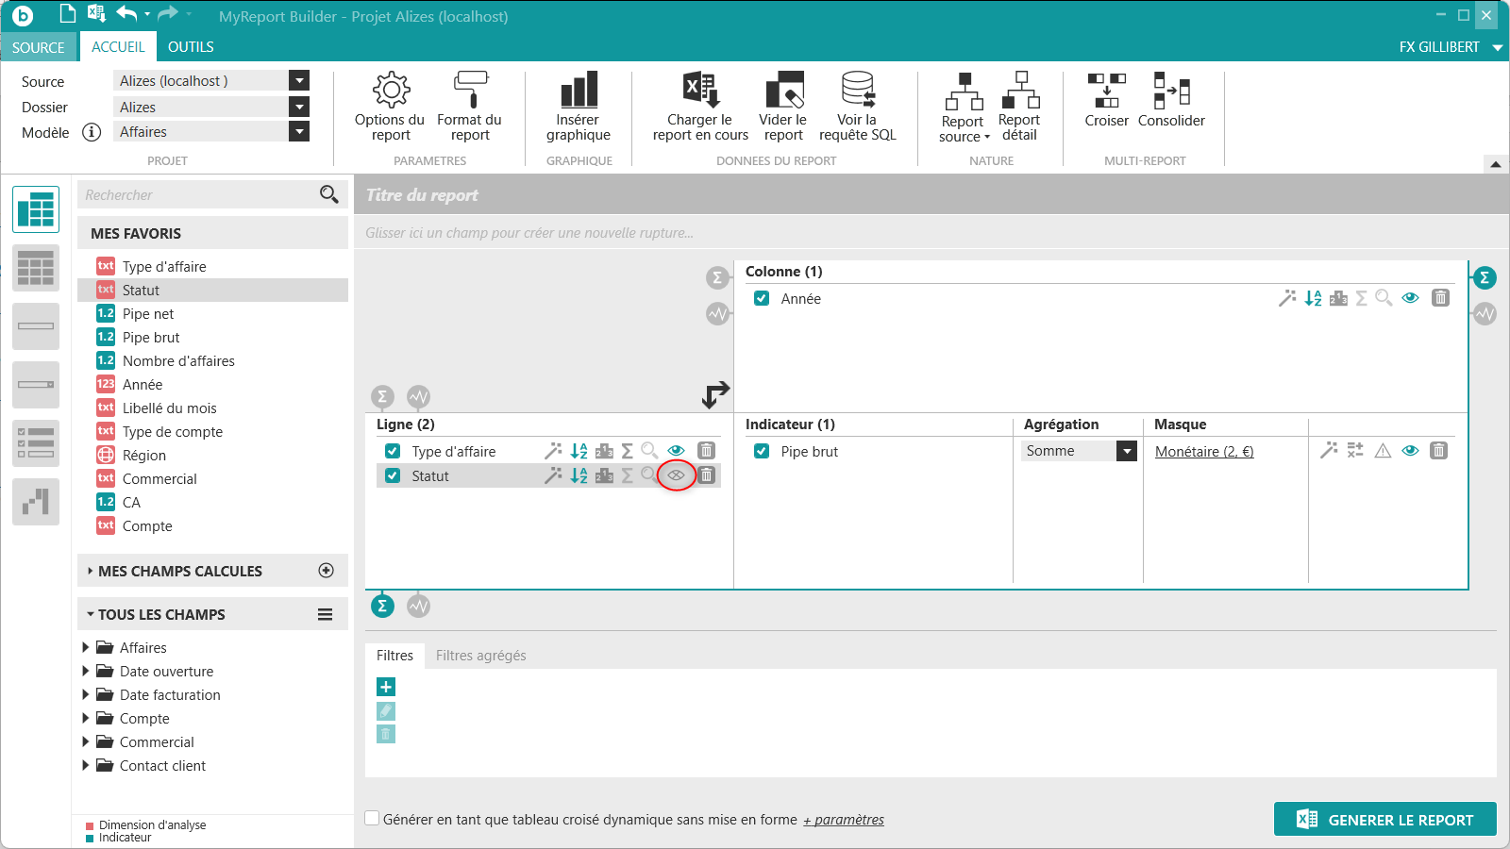Toggle visibility eye for Statut row
Image resolution: width=1510 pixels, height=849 pixels.
pyautogui.click(x=676, y=475)
